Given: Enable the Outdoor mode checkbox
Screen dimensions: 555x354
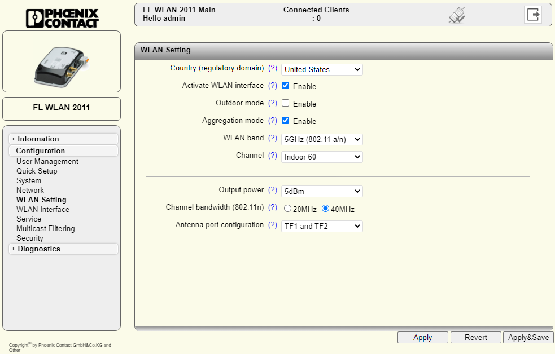Looking at the screenshot, I should [286, 103].
